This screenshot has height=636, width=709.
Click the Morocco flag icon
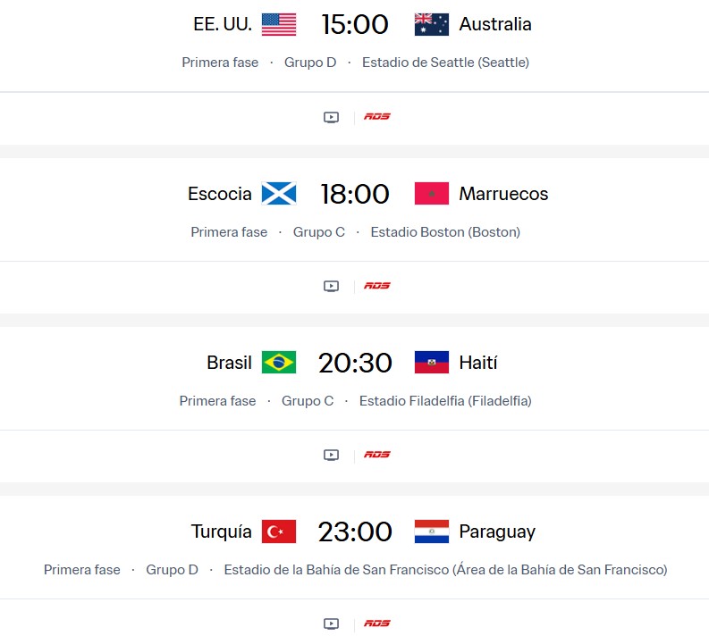pyautogui.click(x=432, y=194)
